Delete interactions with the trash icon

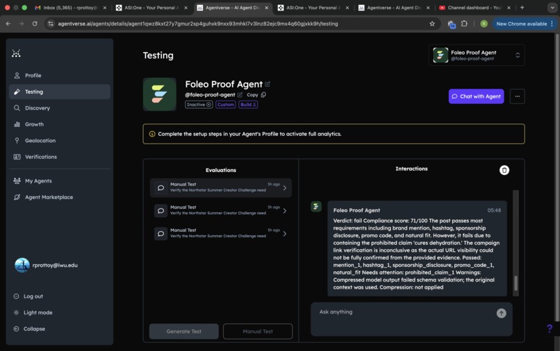coord(504,170)
